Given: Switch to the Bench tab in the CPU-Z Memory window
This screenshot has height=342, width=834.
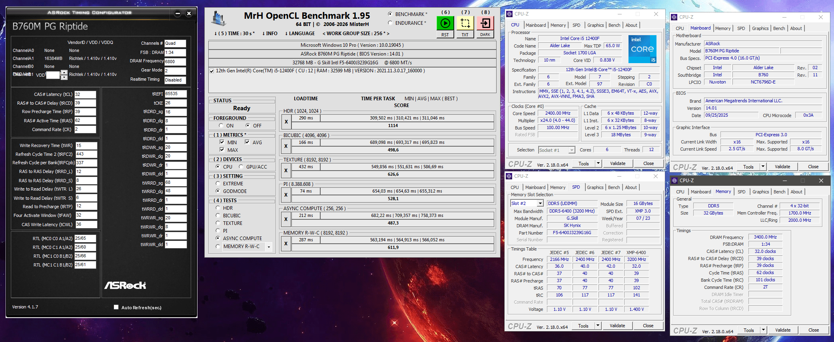Looking at the screenshot, I should pos(779,192).
